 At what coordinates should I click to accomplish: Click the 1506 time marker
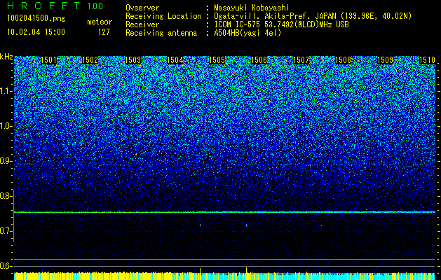pyautogui.click(x=259, y=60)
